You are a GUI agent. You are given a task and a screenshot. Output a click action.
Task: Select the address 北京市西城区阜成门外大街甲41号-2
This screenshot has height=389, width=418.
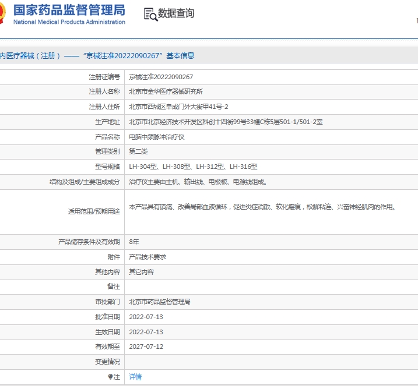click(178, 107)
